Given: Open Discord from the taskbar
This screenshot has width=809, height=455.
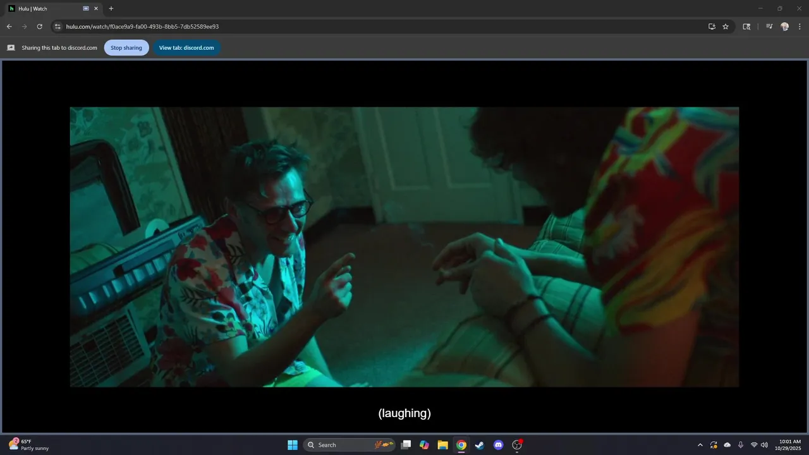Looking at the screenshot, I should (x=498, y=445).
